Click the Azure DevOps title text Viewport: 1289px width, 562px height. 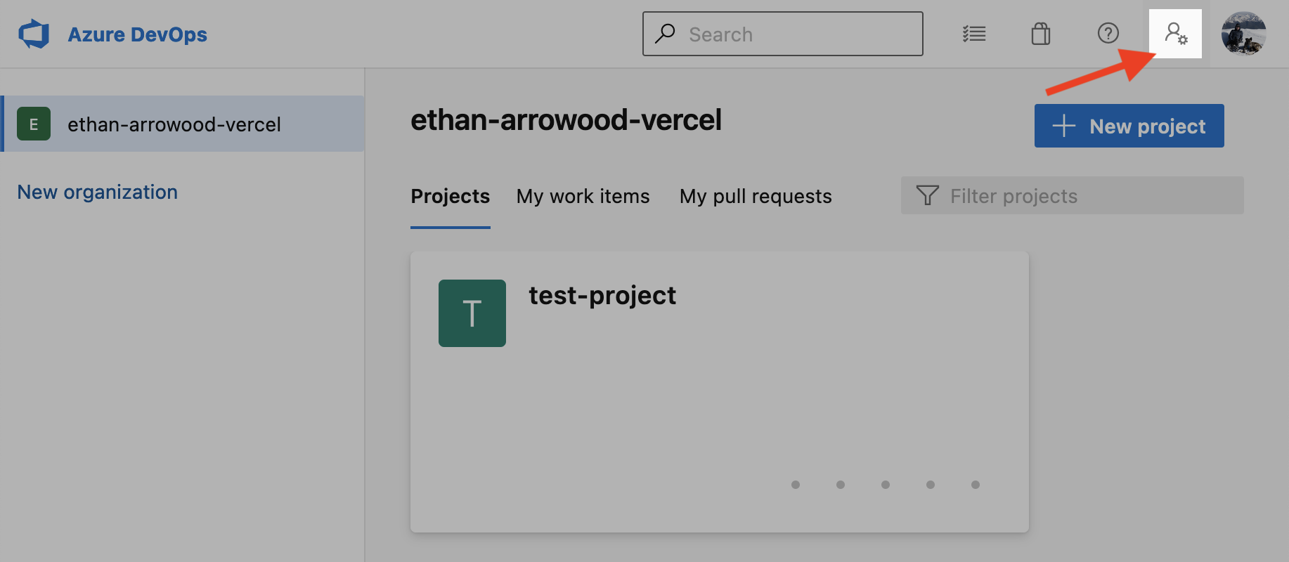point(137,34)
